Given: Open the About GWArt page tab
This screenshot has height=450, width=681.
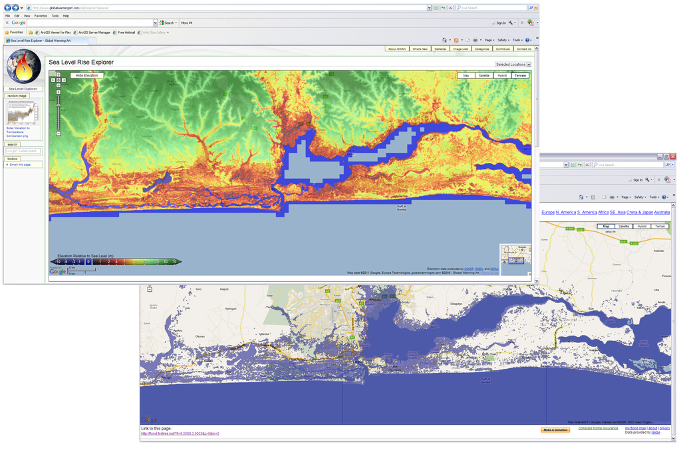Looking at the screenshot, I should (397, 49).
